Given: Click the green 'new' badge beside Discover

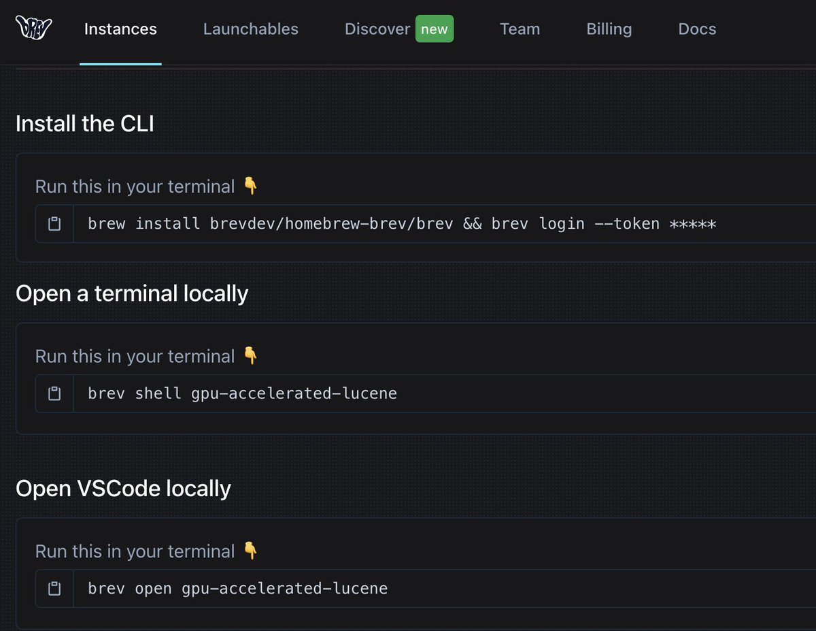Looking at the screenshot, I should click(x=435, y=29).
